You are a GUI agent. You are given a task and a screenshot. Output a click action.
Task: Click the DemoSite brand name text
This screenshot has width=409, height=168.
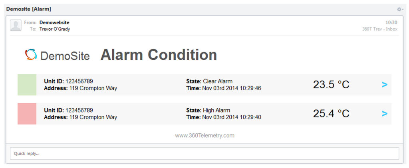click(x=65, y=56)
